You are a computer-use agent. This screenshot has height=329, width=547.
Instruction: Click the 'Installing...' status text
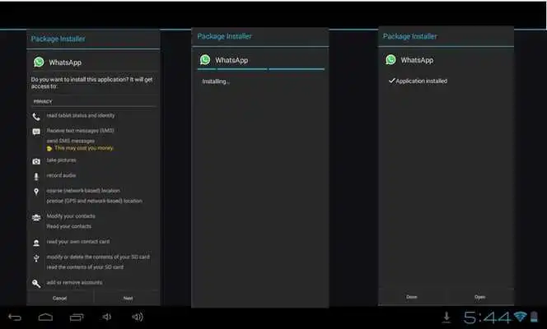pos(216,81)
